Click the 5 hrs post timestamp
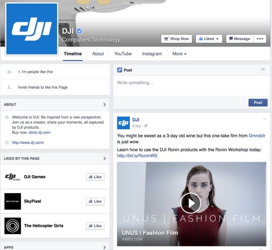The width and height of the screenshot is (272, 250). pyautogui.click(x=136, y=126)
